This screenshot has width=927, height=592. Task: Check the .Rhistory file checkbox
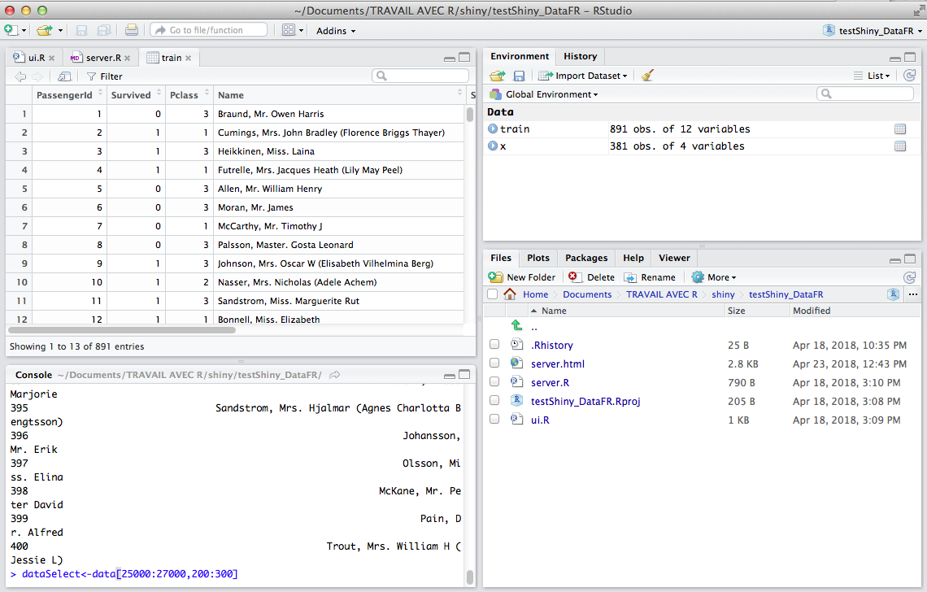tap(494, 344)
